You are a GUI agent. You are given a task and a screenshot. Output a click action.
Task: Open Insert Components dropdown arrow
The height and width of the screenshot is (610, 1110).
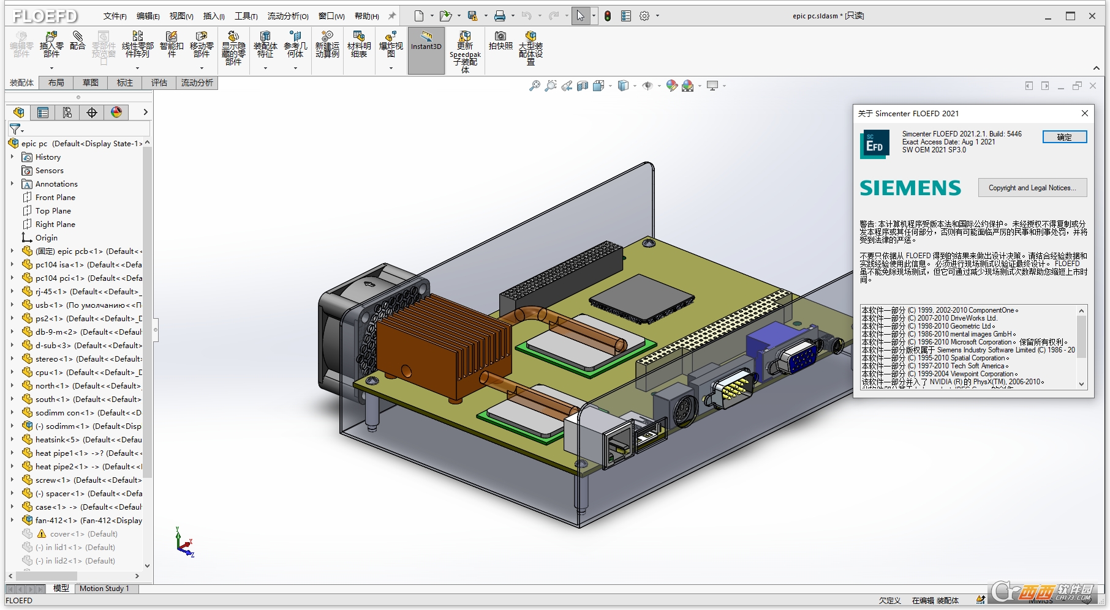pyautogui.click(x=51, y=68)
